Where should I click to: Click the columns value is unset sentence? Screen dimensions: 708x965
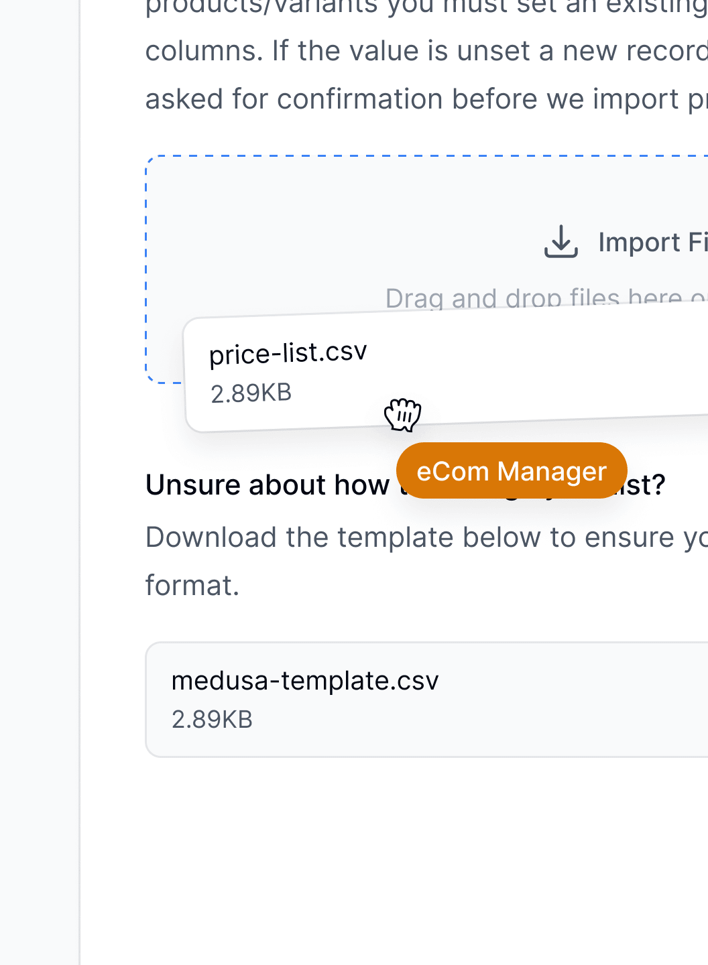pyautogui.click(x=426, y=51)
